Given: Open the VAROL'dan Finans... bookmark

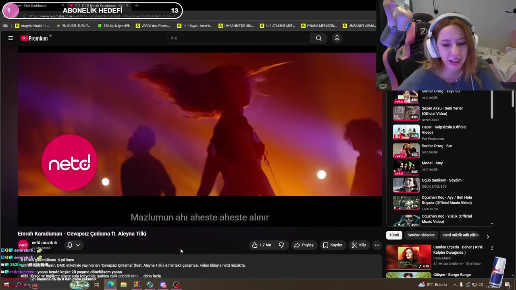Looking at the screenshot, I should (153, 26).
